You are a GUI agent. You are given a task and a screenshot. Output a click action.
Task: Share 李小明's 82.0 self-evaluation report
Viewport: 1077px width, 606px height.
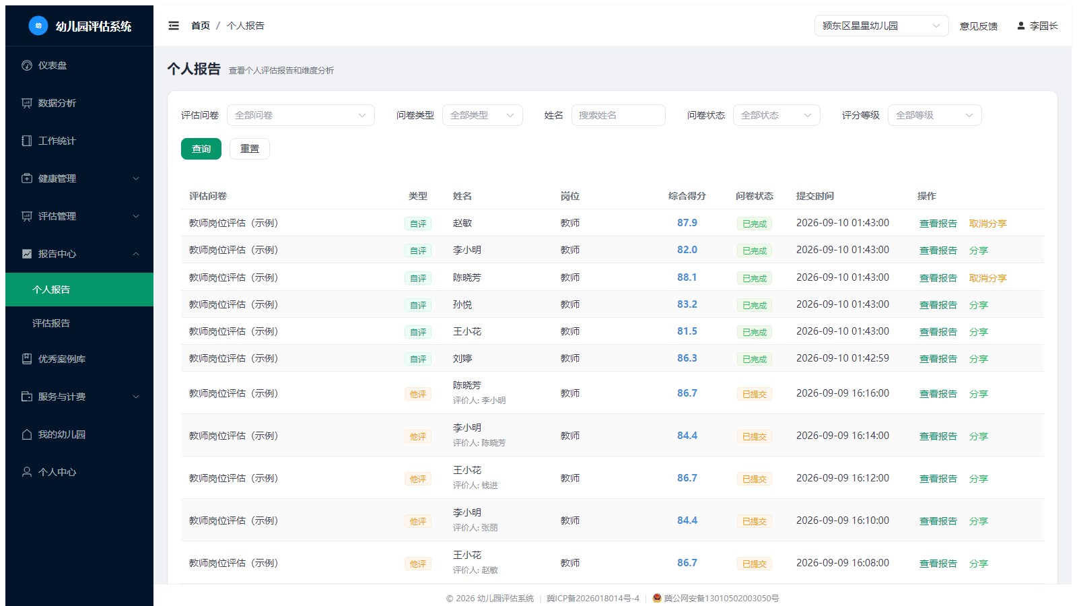[979, 250]
